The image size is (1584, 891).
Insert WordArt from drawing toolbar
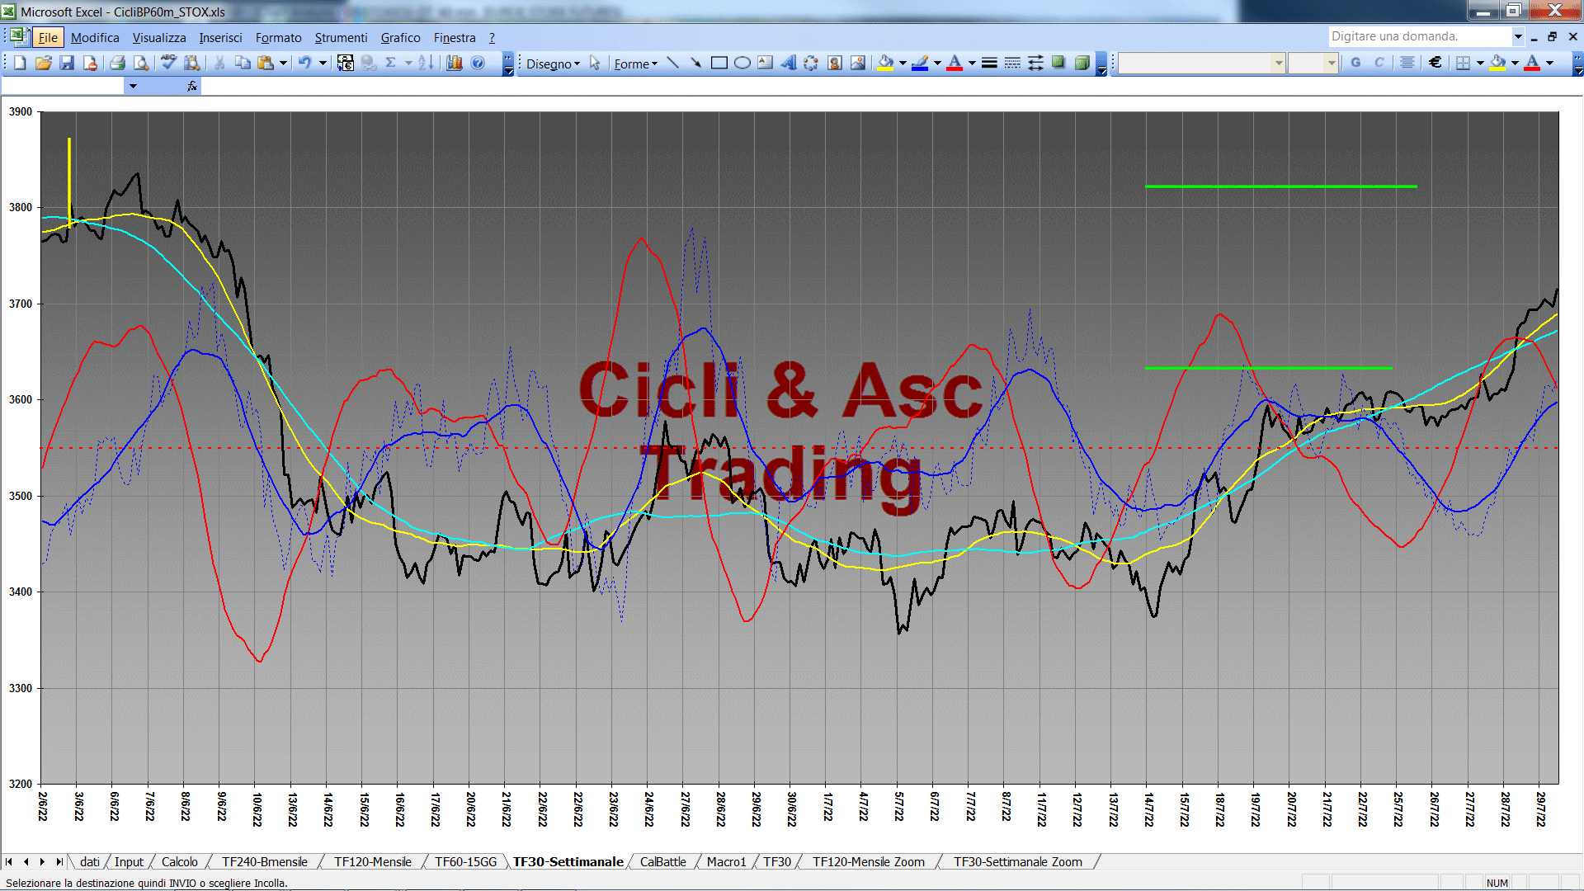coord(788,64)
